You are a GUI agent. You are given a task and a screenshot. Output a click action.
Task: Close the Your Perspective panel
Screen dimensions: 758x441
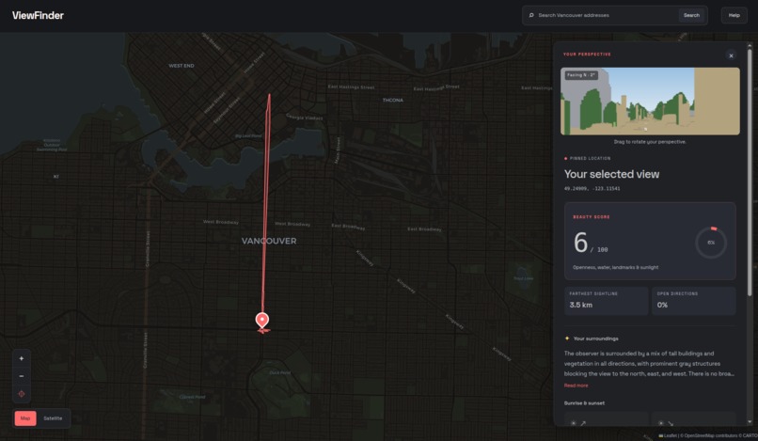(731, 55)
